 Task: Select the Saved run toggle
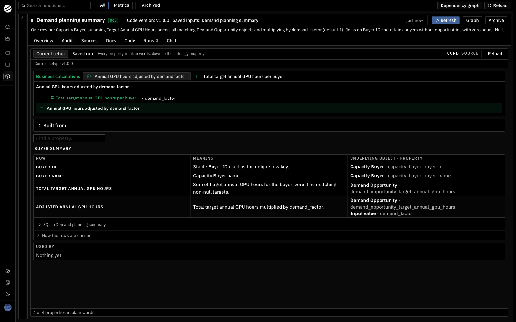click(x=83, y=54)
